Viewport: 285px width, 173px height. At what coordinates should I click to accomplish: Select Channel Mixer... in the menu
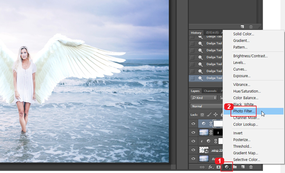coord(246,118)
